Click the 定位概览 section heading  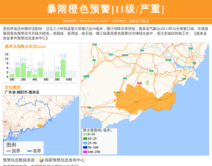coord(13,87)
